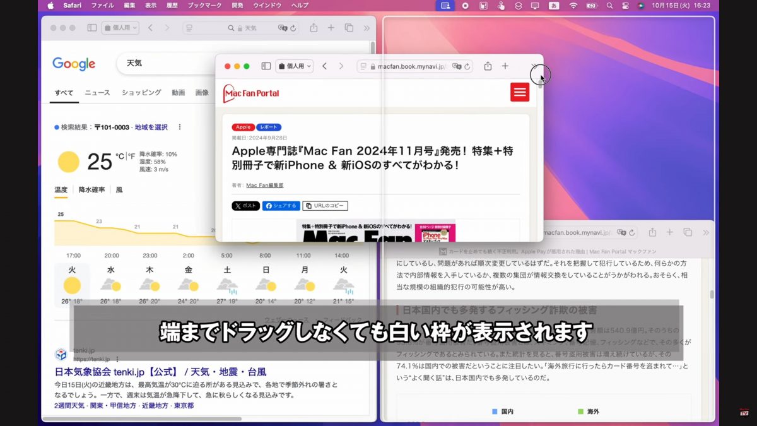Select the ショッピング search tab

click(141, 93)
